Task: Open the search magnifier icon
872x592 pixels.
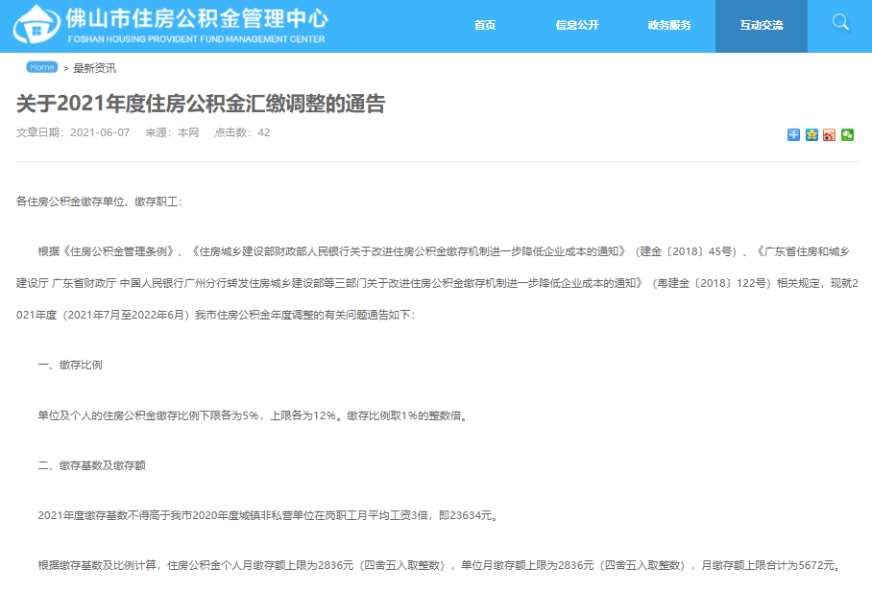Action: pos(840,23)
